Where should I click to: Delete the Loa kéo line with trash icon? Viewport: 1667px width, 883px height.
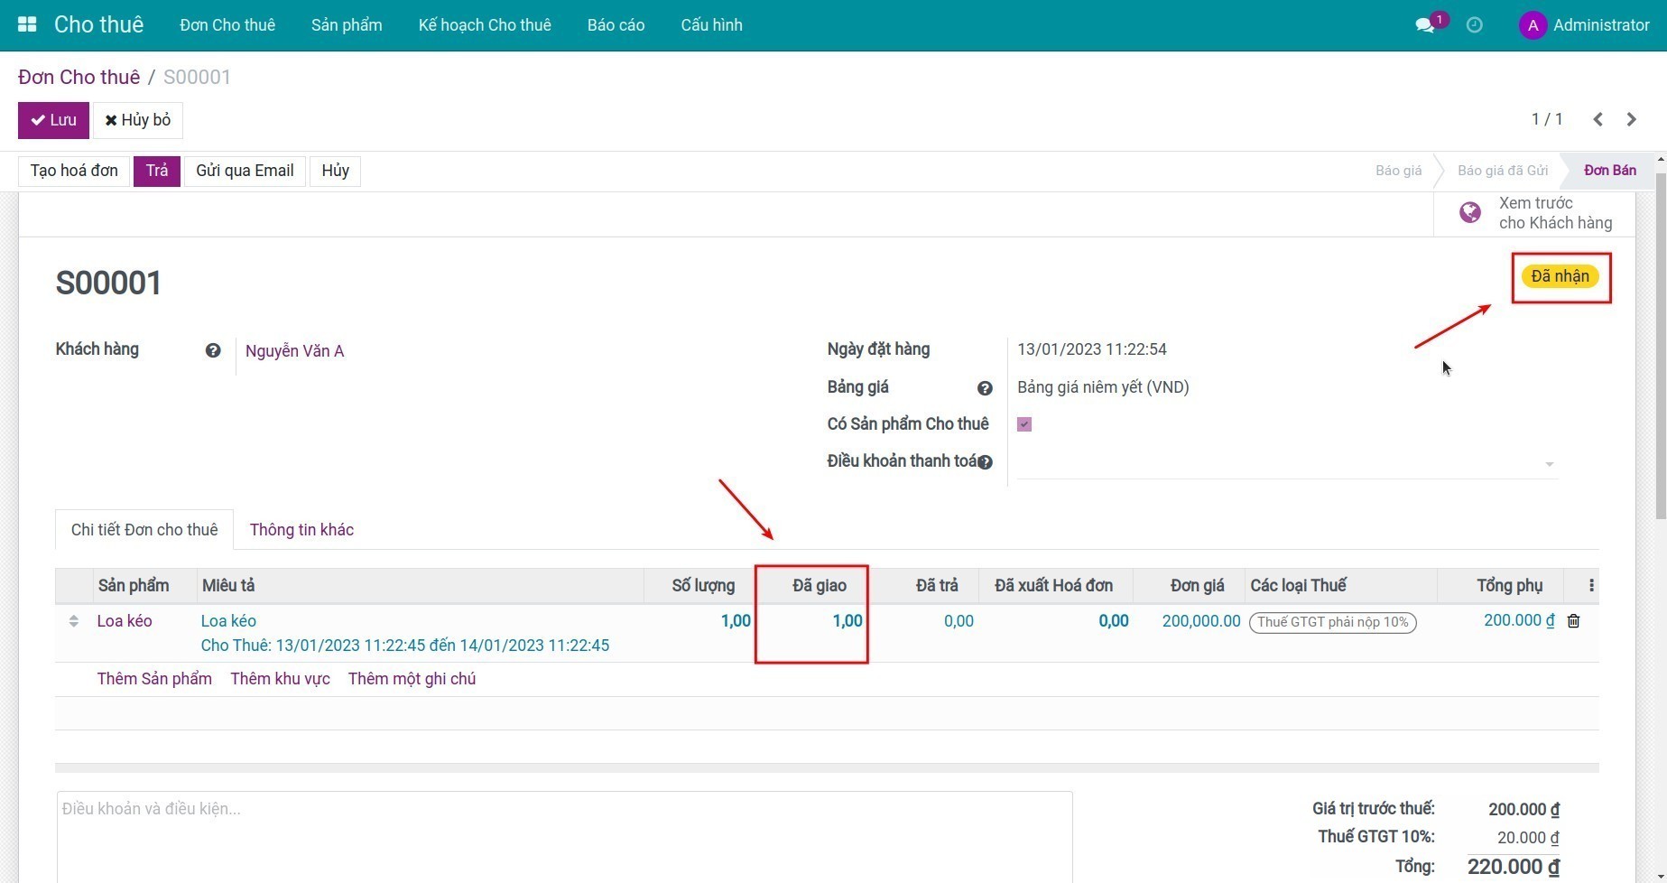[1573, 621]
